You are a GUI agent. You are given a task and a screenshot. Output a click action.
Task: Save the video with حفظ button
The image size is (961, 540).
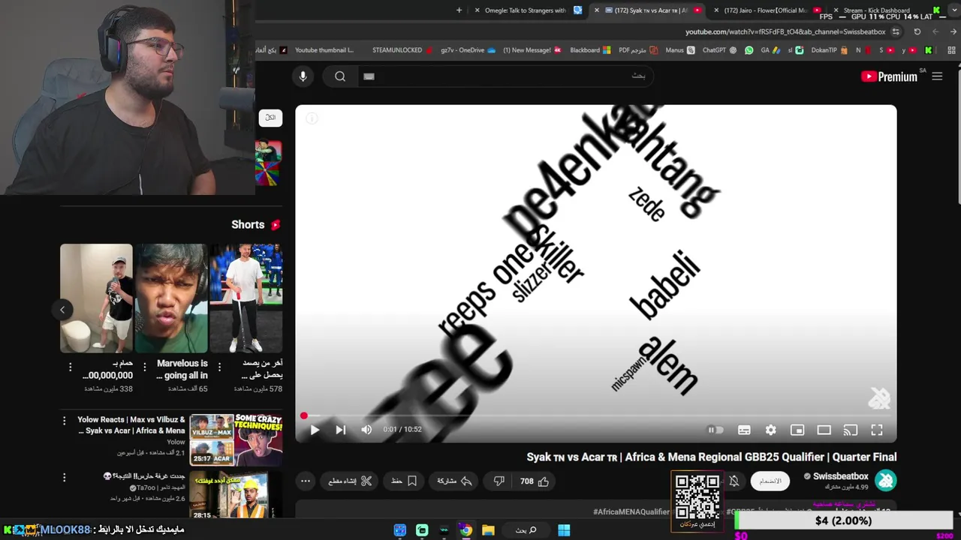tap(404, 481)
